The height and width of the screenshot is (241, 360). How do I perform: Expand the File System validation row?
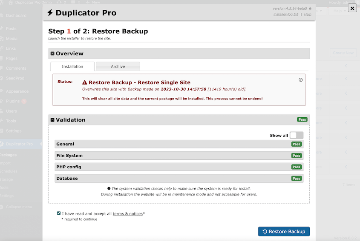(x=179, y=156)
